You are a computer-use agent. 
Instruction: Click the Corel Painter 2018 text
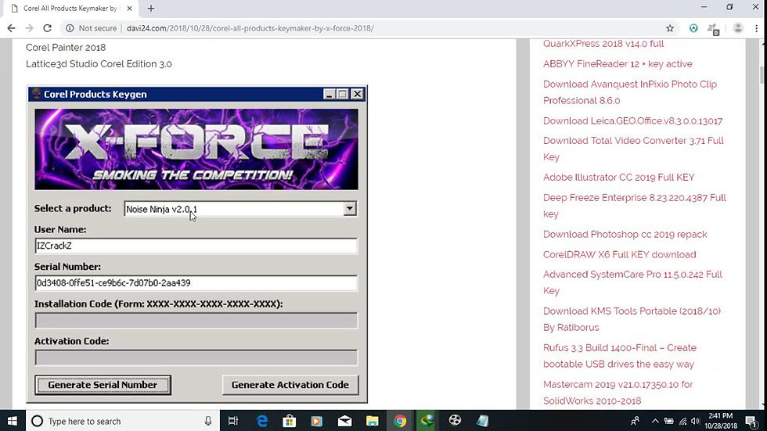(x=66, y=48)
